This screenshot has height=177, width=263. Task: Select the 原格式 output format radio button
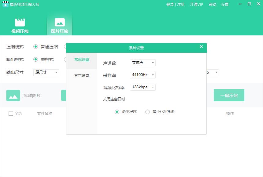36,60
